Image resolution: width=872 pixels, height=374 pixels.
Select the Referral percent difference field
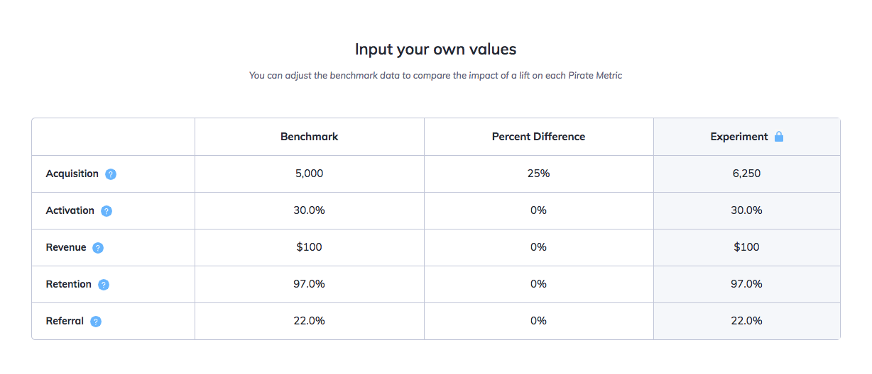[x=538, y=321]
